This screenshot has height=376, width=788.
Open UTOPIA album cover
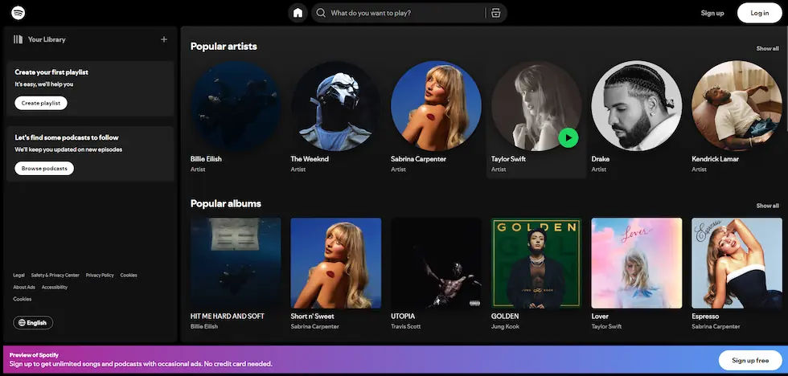tap(436, 263)
